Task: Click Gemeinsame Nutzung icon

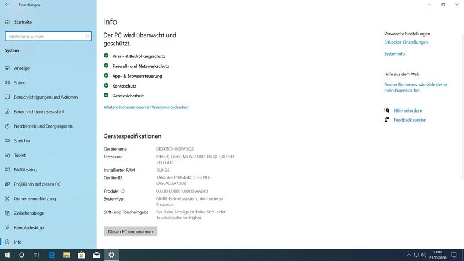Action: (8, 198)
